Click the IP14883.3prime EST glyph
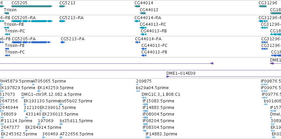 click(148, 137)
